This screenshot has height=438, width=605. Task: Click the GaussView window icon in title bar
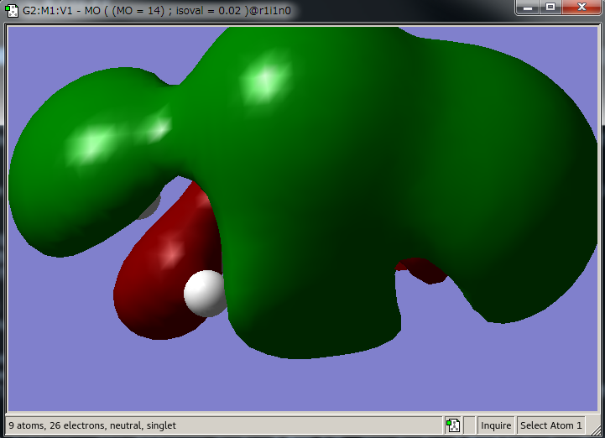click(x=11, y=11)
